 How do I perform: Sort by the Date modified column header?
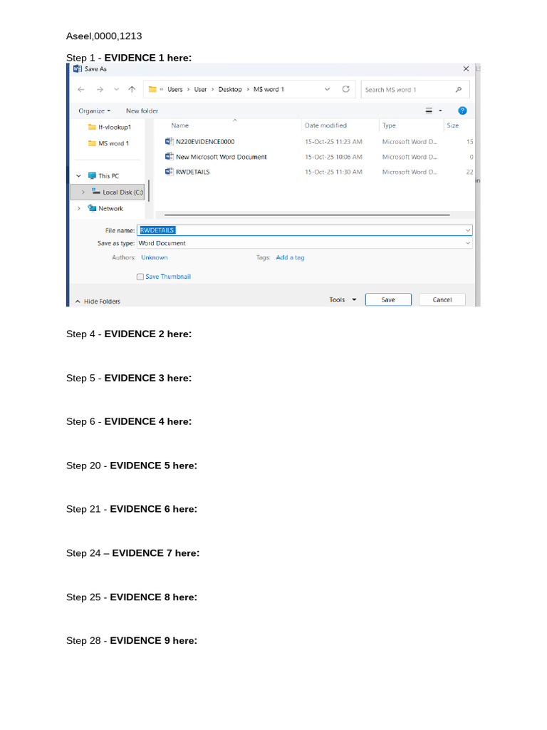pos(325,125)
